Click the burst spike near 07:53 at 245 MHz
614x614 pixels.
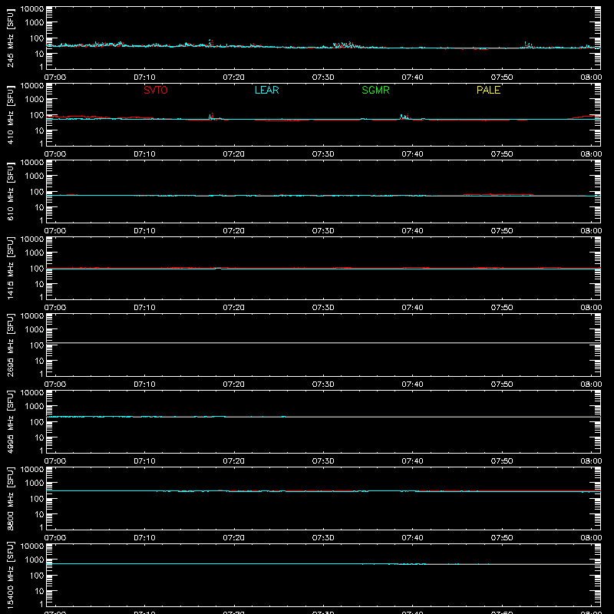pyautogui.click(x=527, y=45)
